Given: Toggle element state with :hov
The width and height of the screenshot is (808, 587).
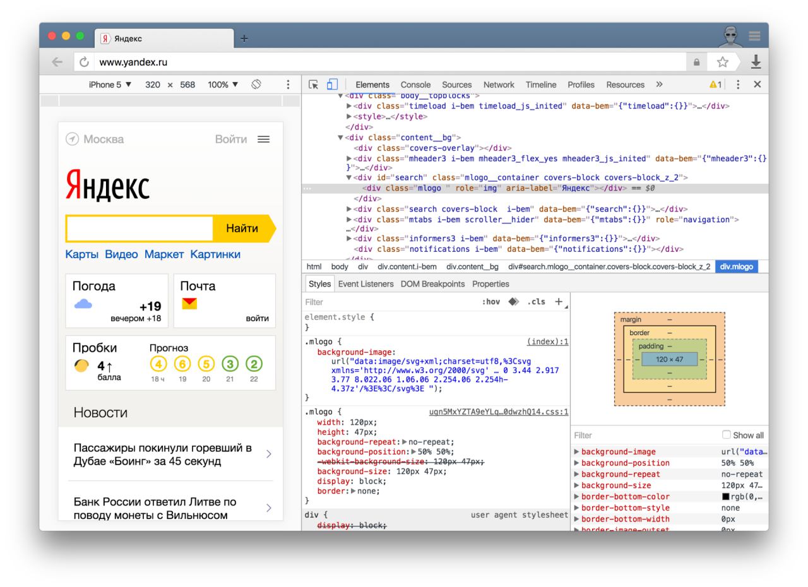Looking at the screenshot, I should (490, 302).
